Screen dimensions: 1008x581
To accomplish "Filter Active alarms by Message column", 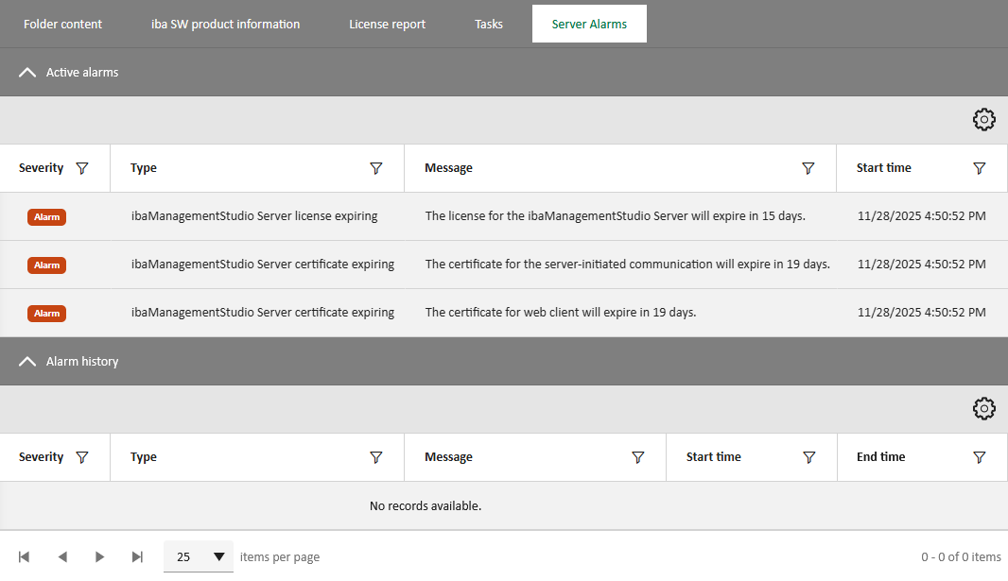I will (808, 168).
